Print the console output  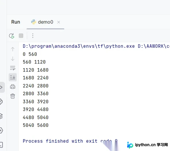(x=13, y=87)
